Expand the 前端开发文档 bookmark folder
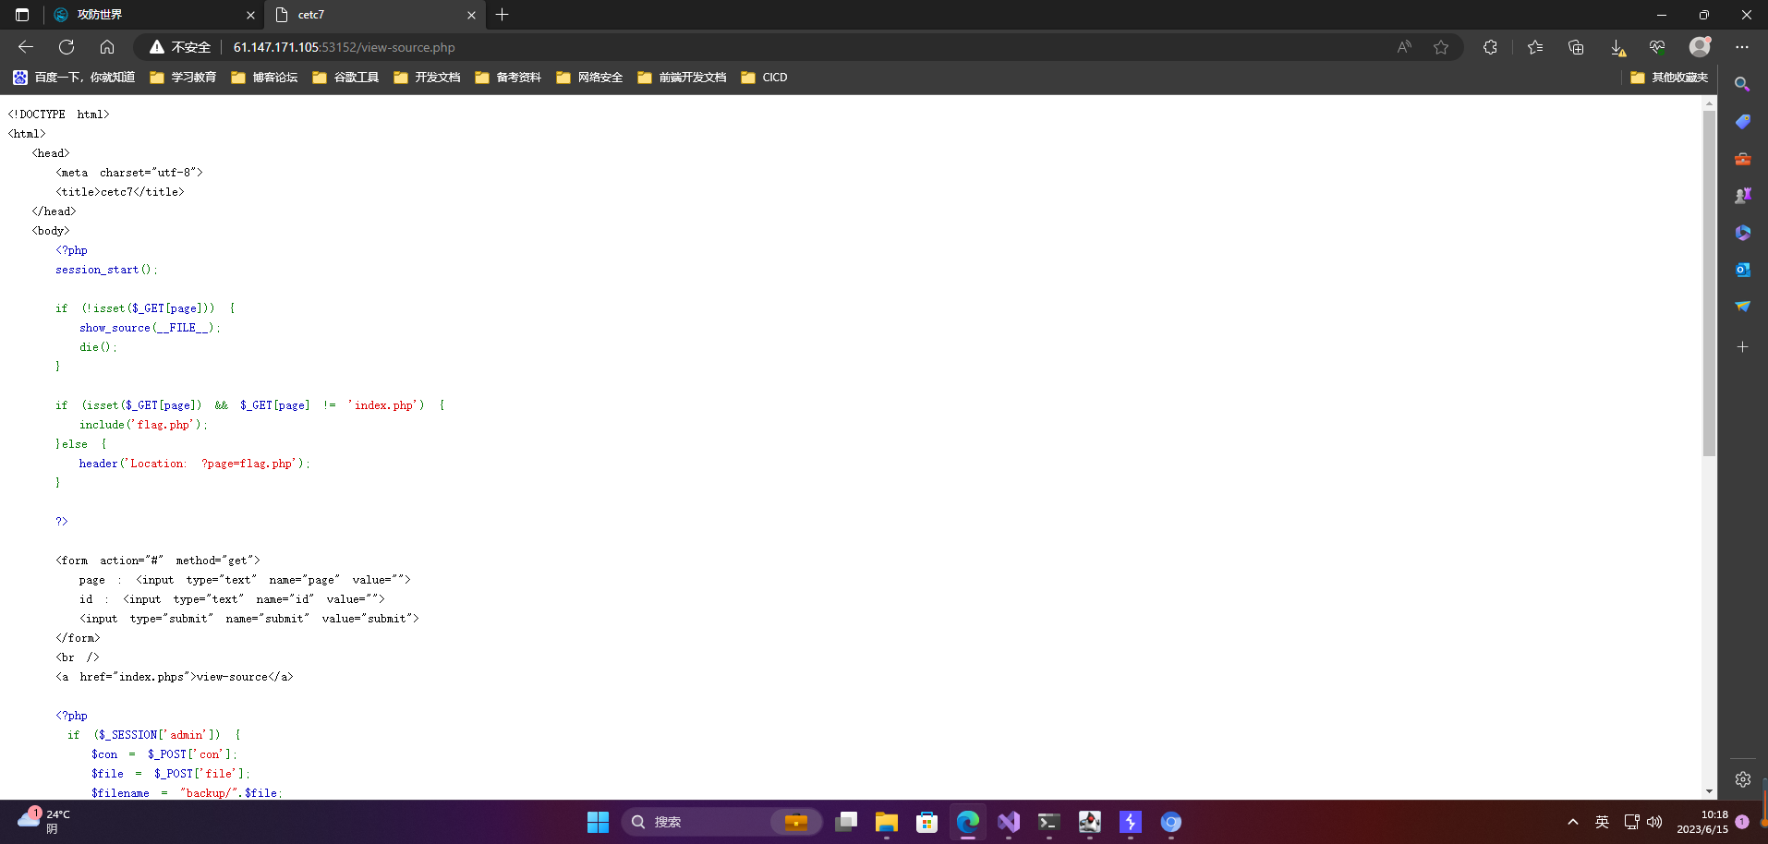 [x=682, y=78]
